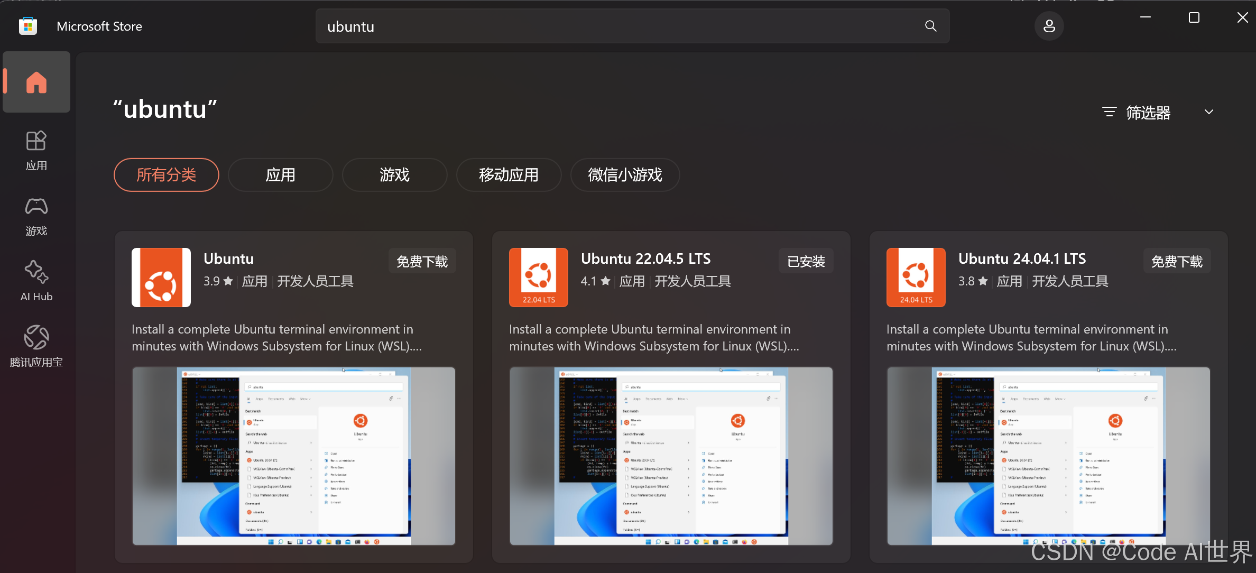1256x573 pixels.
Task: Filter results by 移动应用
Action: [509, 174]
